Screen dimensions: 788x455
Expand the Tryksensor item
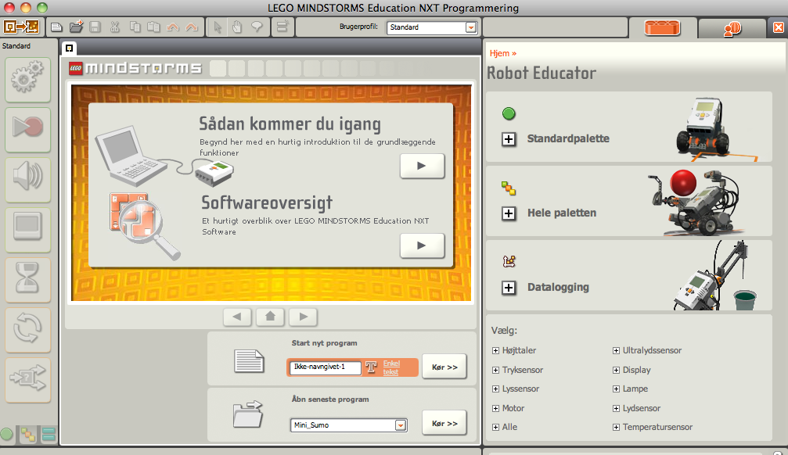click(x=495, y=370)
